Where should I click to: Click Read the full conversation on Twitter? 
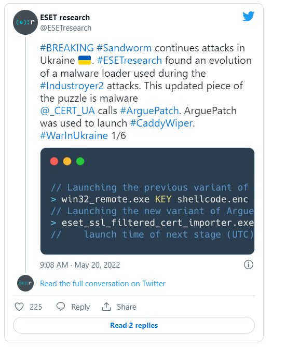click(x=103, y=284)
